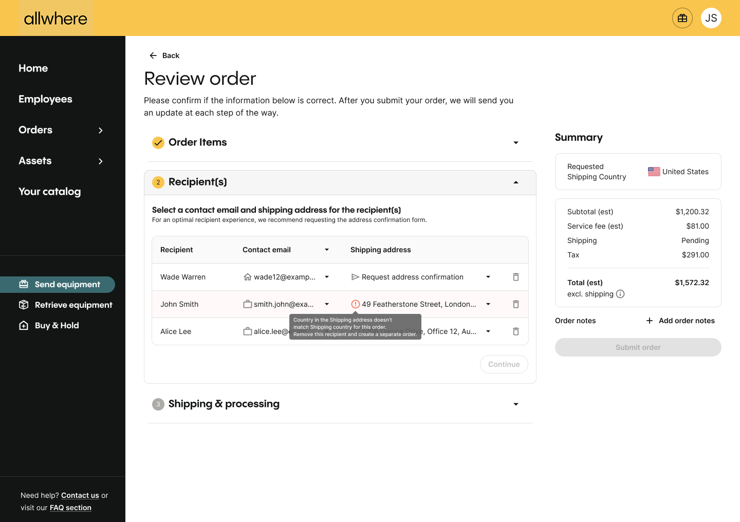Screen dimensions: 740x522
Task: Click the plus icon for order notes
Action: point(650,321)
